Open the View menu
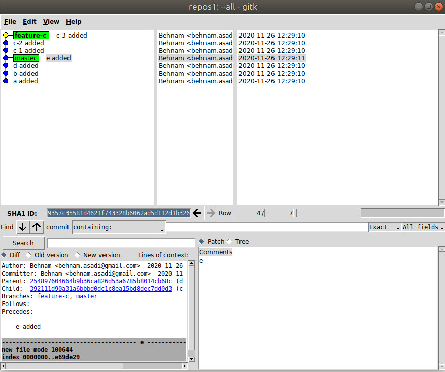The width and height of the screenshot is (445, 372). click(51, 22)
